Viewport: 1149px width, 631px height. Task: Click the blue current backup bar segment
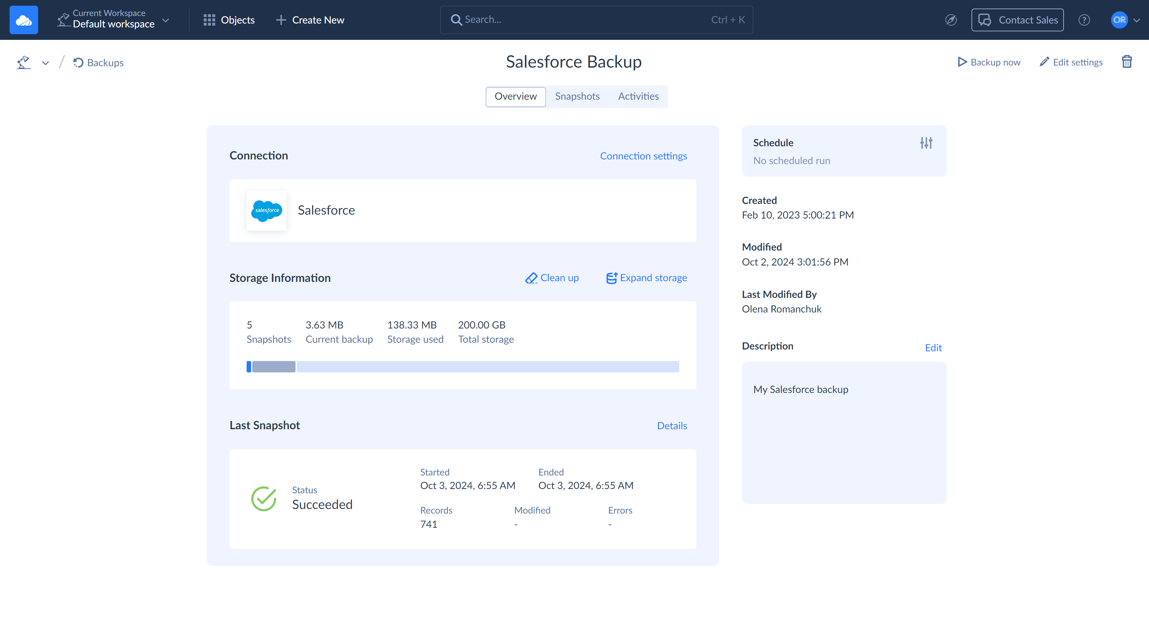pyautogui.click(x=249, y=367)
